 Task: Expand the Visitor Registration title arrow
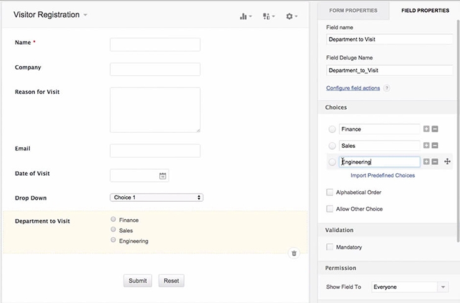(x=85, y=15)
